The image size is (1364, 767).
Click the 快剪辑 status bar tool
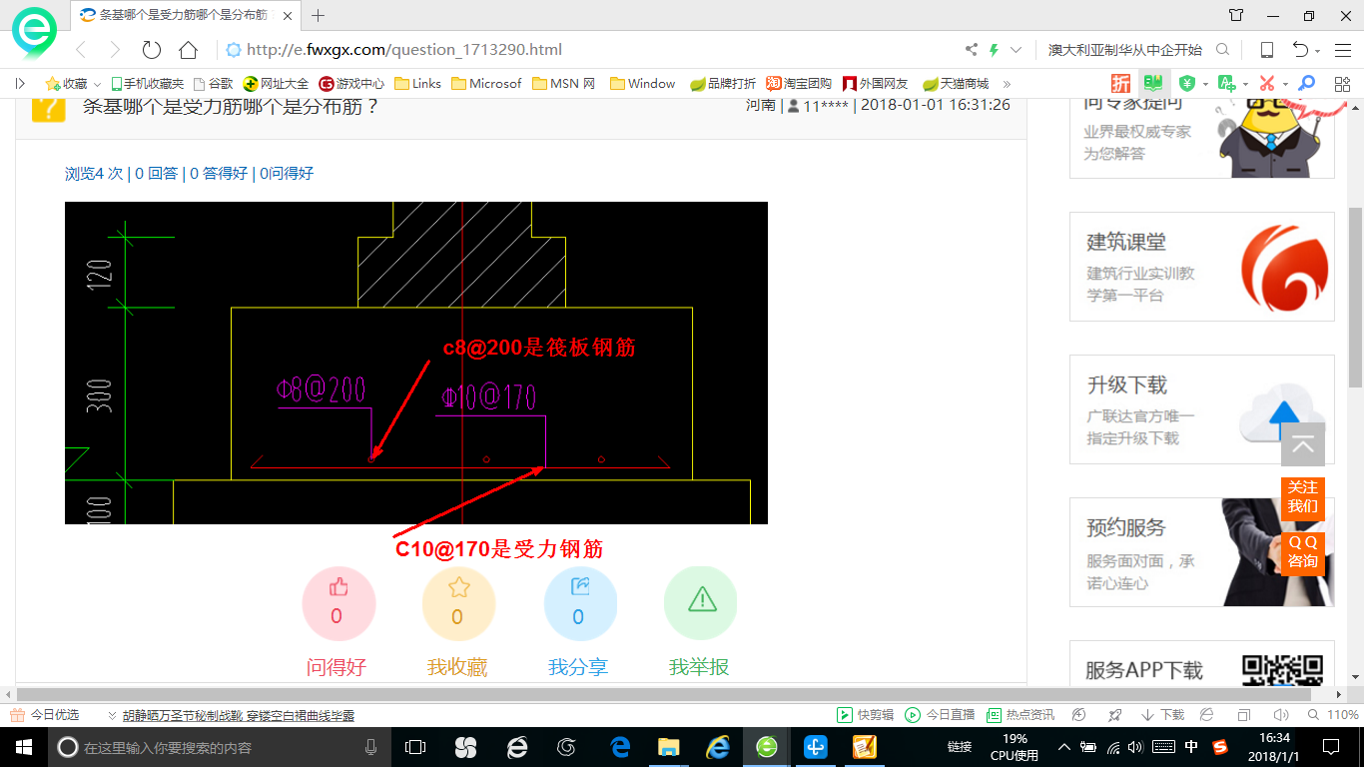(x=865, y=715)
